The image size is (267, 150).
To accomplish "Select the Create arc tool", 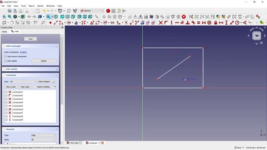I will pyautogui.click(x=61, y=22).
